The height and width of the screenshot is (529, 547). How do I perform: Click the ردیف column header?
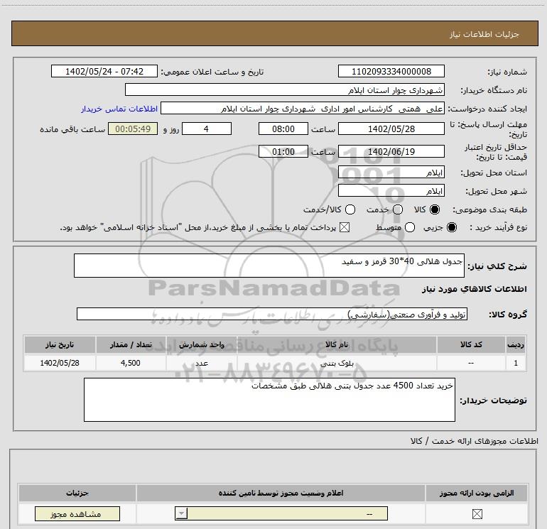pos(516,344)
